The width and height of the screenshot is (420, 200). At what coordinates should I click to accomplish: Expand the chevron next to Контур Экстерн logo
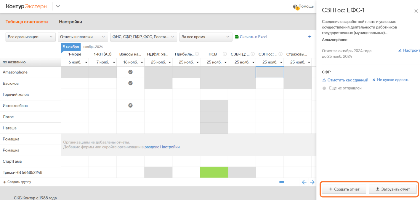coord(58,6)
